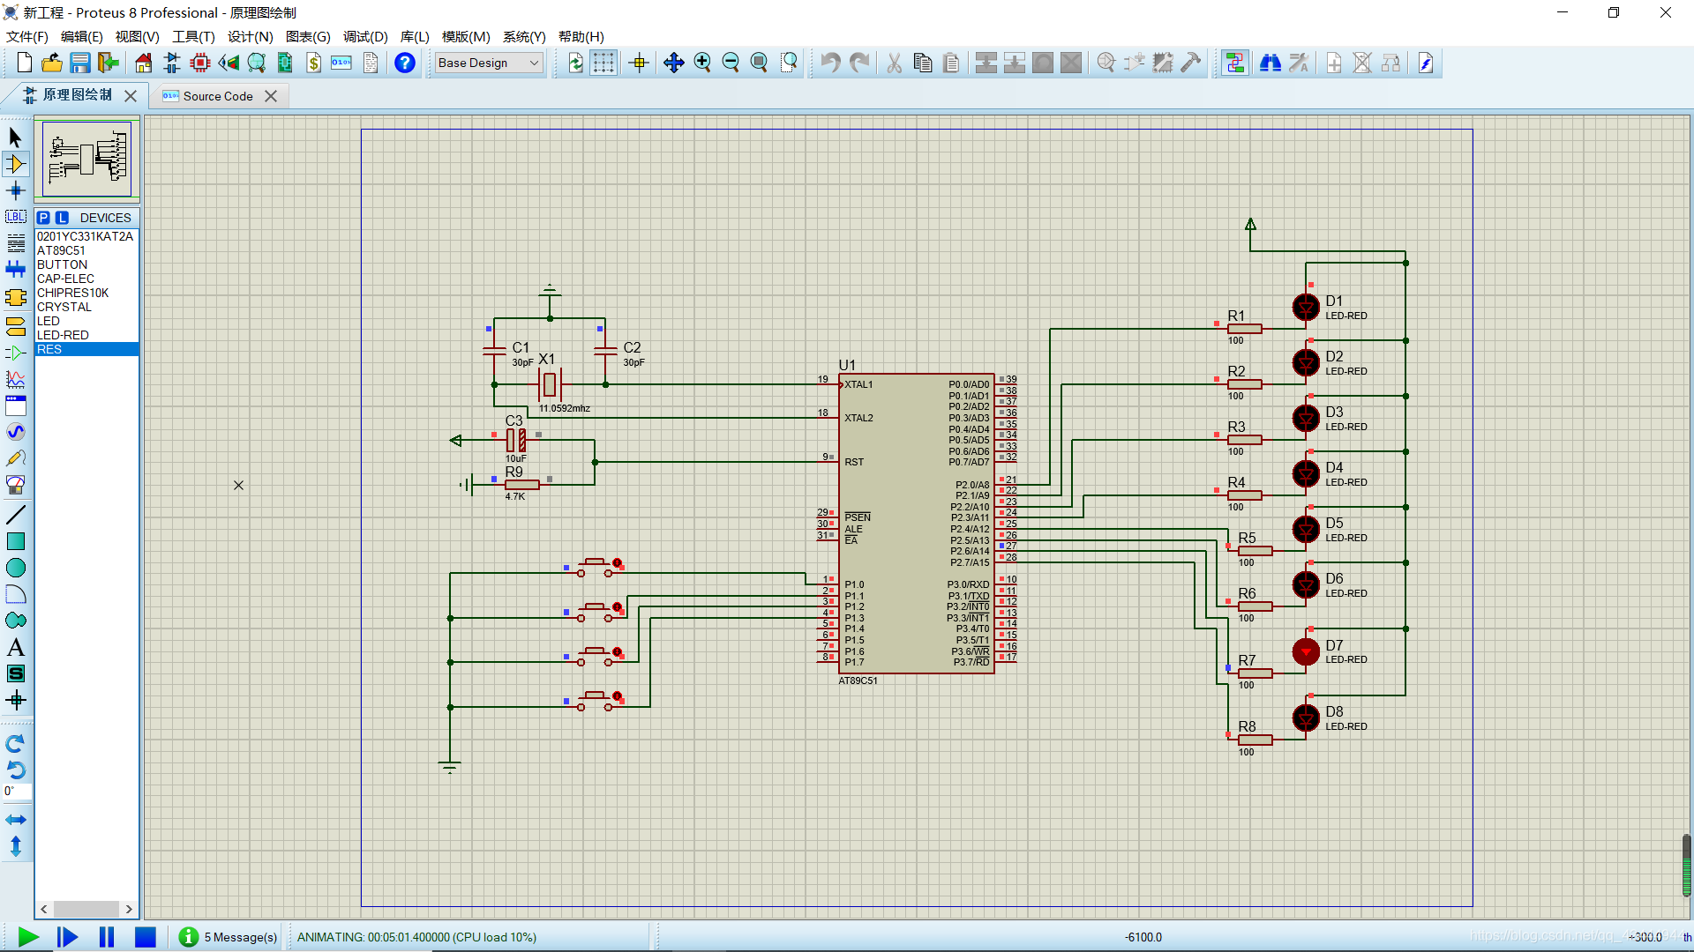Image resolution: width=1694 pixels, height=952 pixels.
Task: Click the P pick devices button
Action: (x=43, y=218)
